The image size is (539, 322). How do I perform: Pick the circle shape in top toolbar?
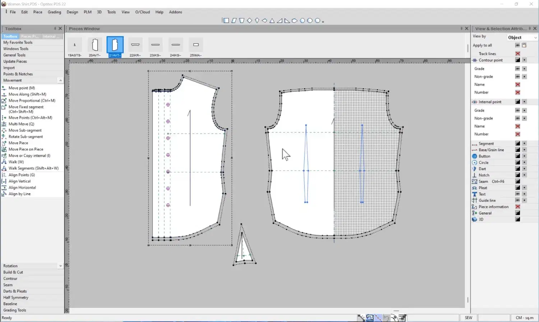(317, 21)
